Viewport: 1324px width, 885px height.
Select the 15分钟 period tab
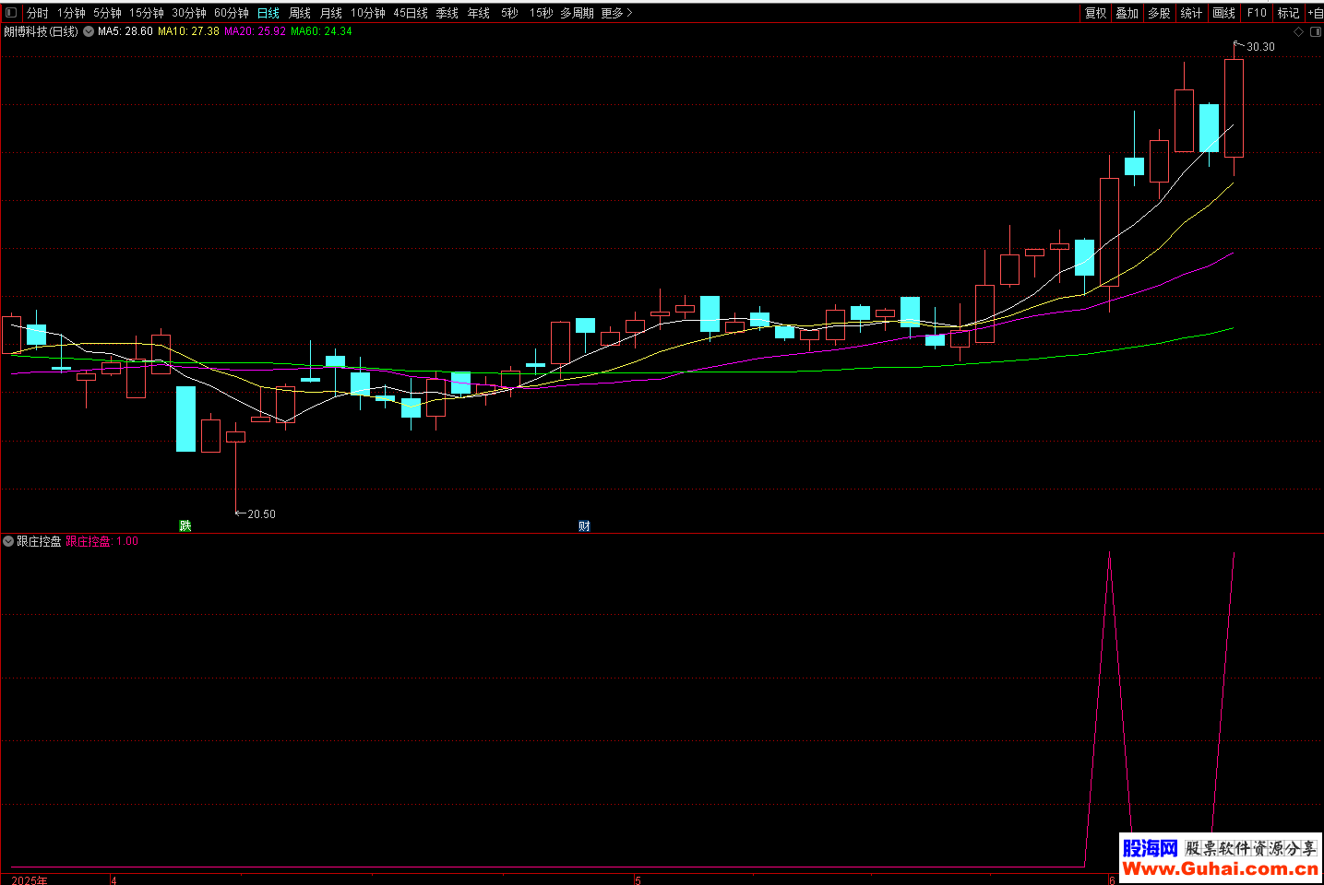tap(147, 13)
